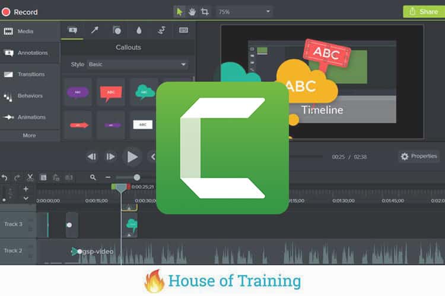The height and width of the screenshot is (296, 445).
Task: Open the Transitions tab
Action: (x=30, y=74)
